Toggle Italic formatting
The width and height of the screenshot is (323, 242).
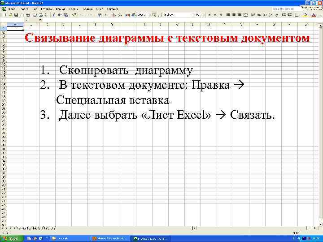[215, 15]
